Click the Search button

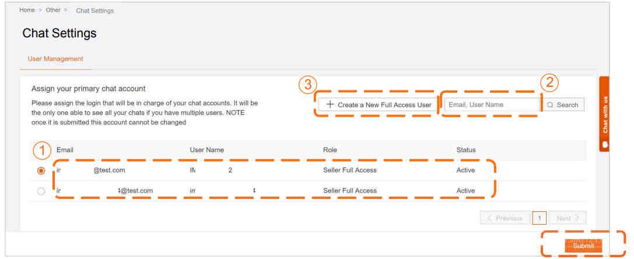(563, 105)
